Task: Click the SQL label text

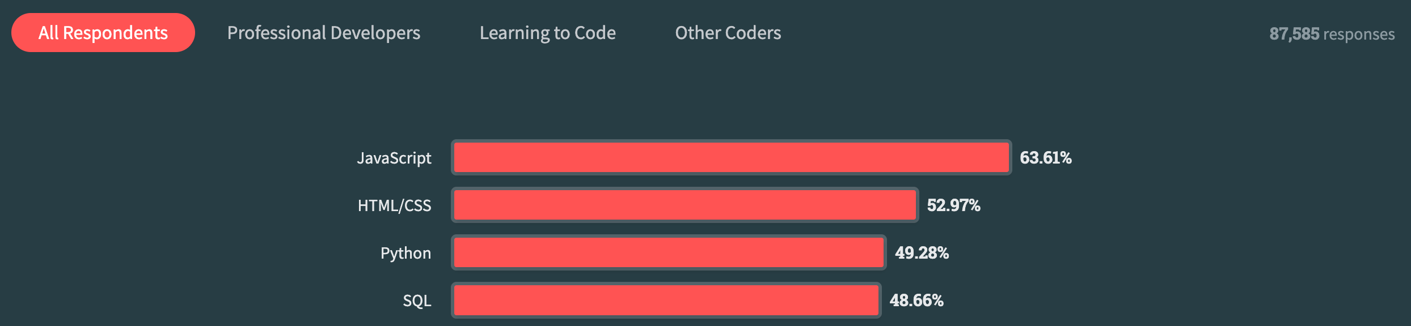Action: pos(416,300)
